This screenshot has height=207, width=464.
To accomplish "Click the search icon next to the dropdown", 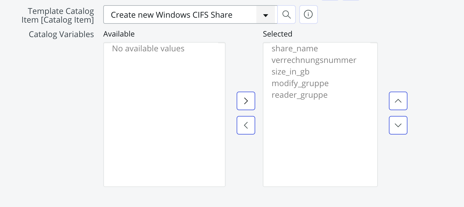I will click(287, 15).
